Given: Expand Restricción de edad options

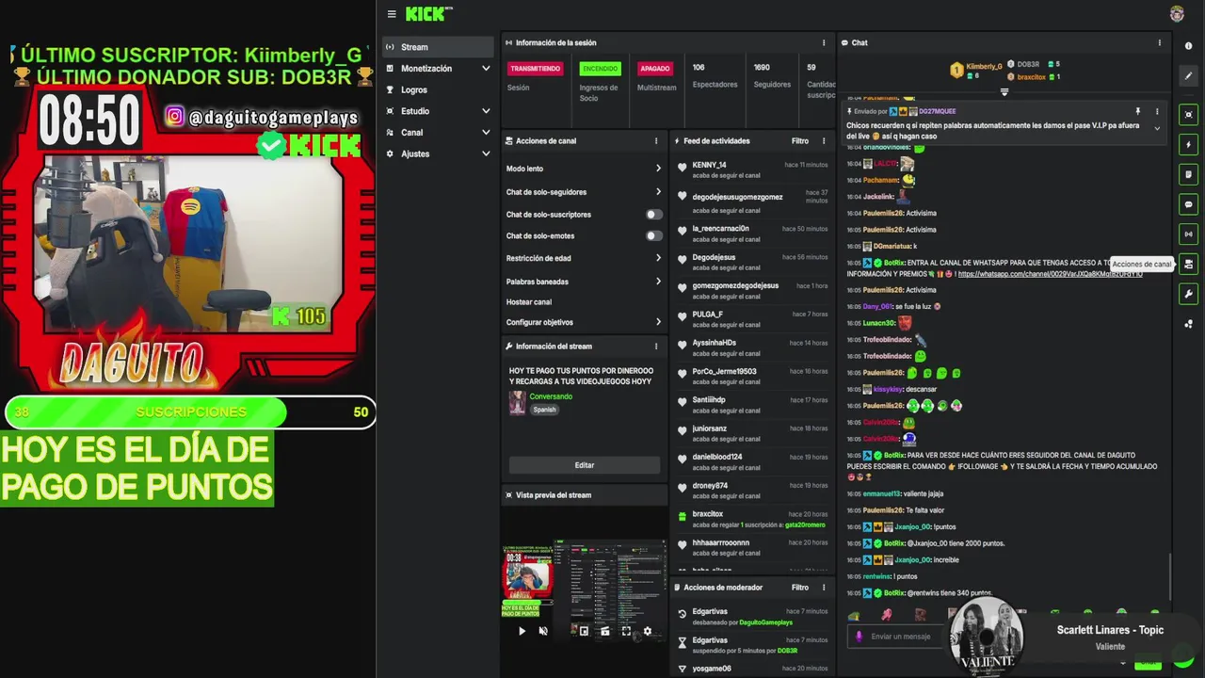Looking at the screenshot, I should point(658,258).
